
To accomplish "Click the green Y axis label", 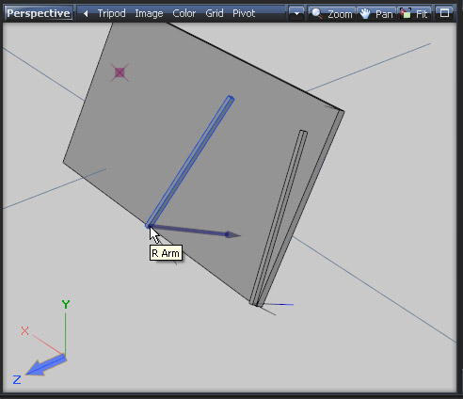I will coord(66,304).
